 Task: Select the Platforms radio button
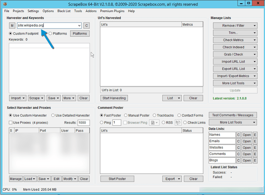(x=50, y=34)
